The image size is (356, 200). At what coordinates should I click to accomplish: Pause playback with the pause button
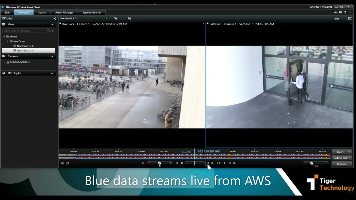coord(207,163)
